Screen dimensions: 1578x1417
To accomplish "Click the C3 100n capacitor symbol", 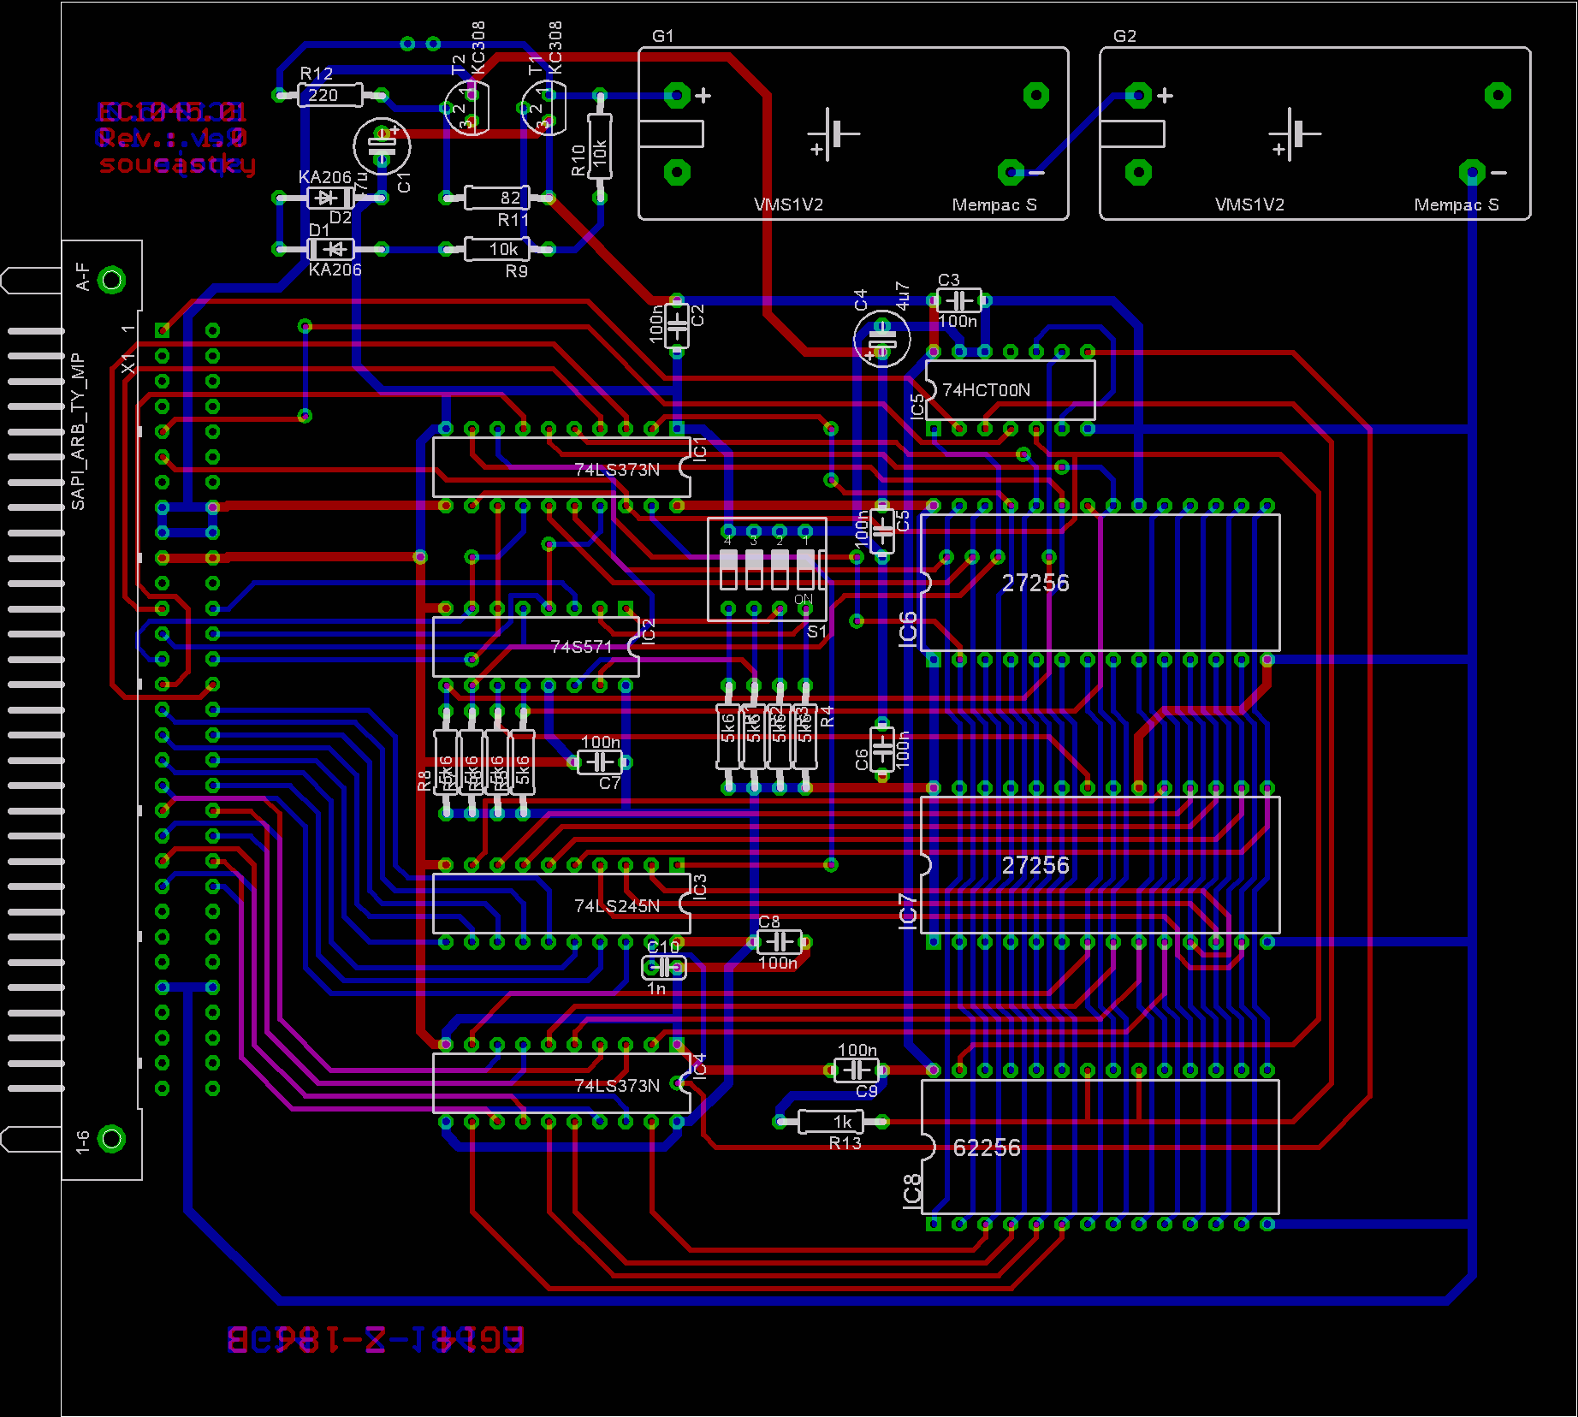I will (958, 300).
